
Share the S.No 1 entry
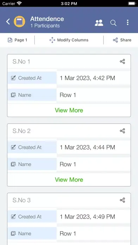click(123, 61)
